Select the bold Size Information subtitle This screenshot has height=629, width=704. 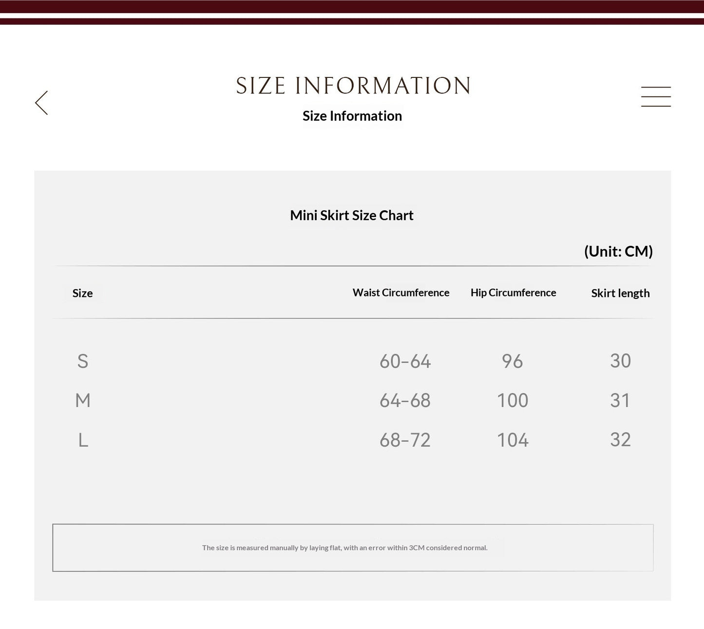(x=352, y=116)
